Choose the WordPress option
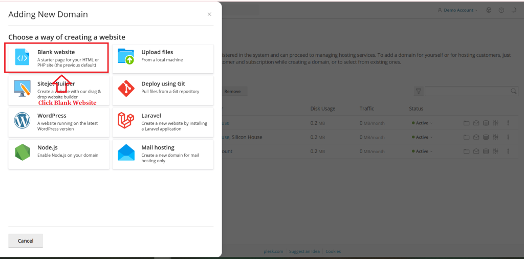Viewport: 524px width, 259px height. [x=59, y=122]
